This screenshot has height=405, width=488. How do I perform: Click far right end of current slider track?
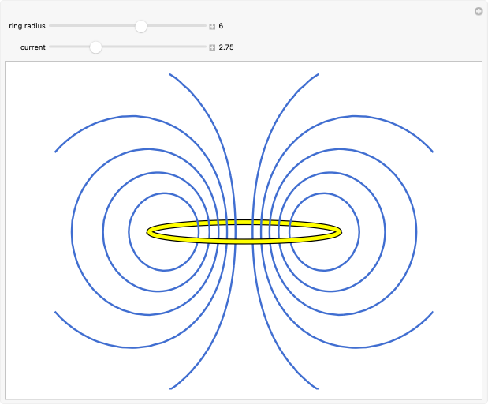pos(204,47)
